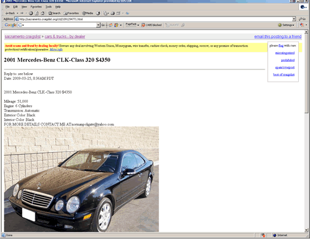Click the Stop loading icon
The width and height of the screenshot is (310, 241).
[x=31, y=13]
